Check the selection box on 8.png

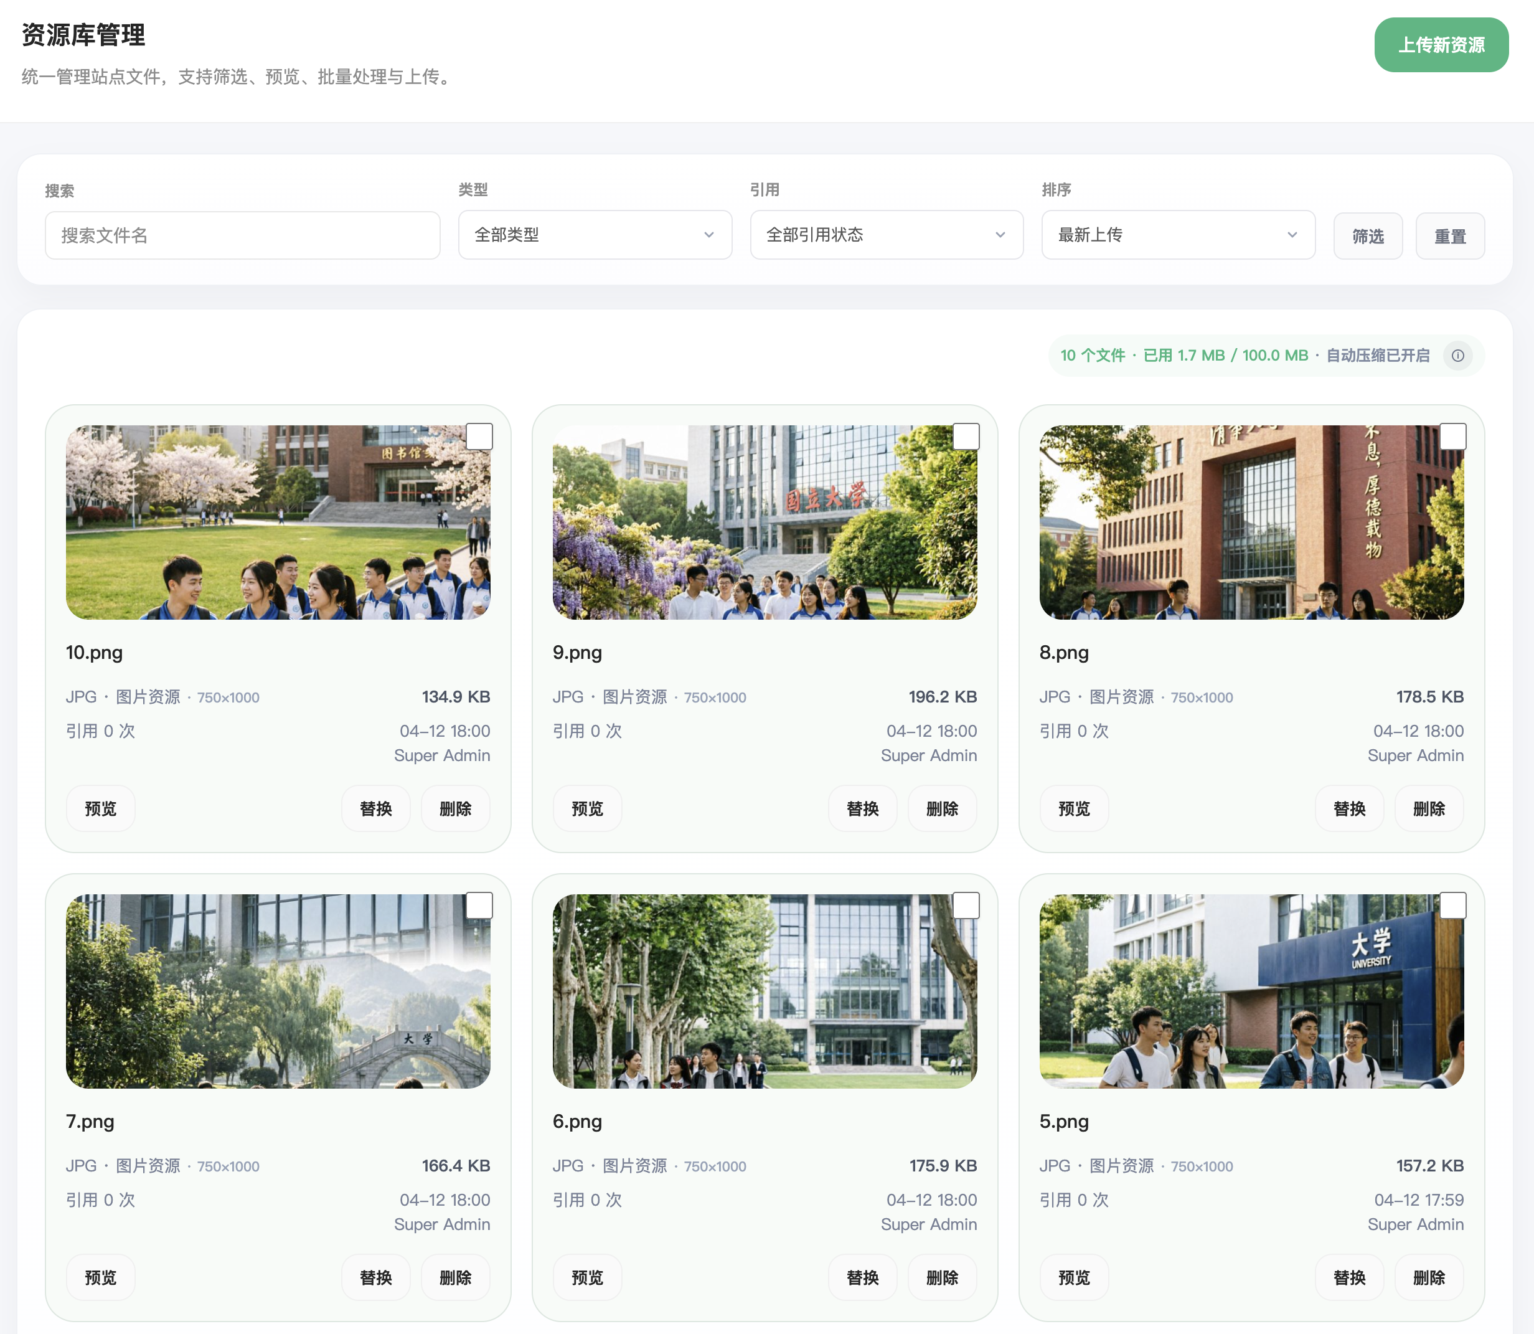(x=1452, y=436)
